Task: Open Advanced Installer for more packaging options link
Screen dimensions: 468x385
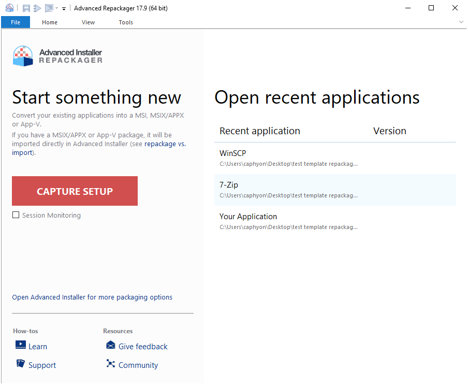Action: pos(92,297)
